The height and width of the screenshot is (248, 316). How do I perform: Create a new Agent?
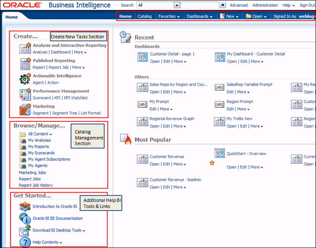click(x=38, y=83)
